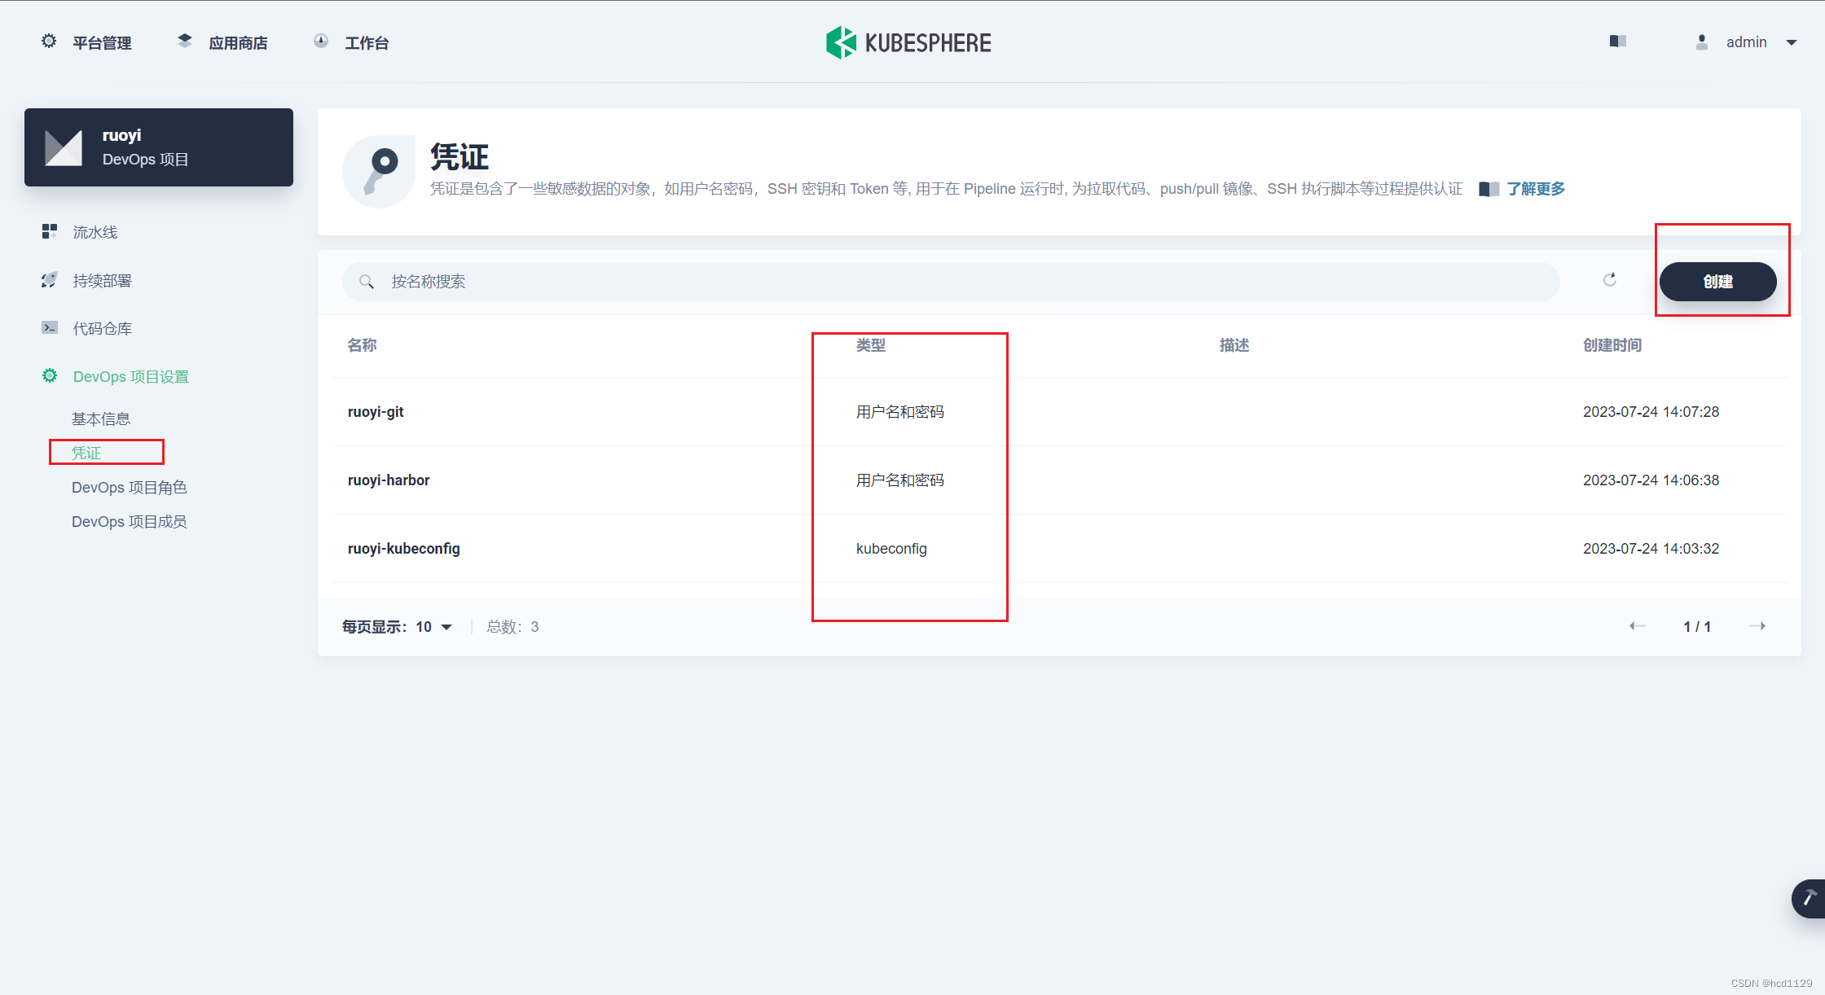Open the ruoyi-harbor credential
This screenshot has width=1825, height=995.
(389, 480)
